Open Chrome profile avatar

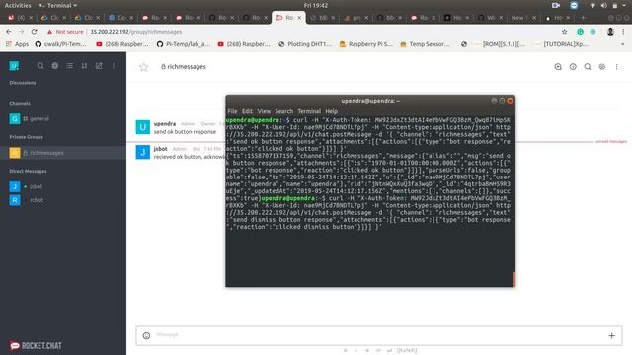click(x=610, y=32)
